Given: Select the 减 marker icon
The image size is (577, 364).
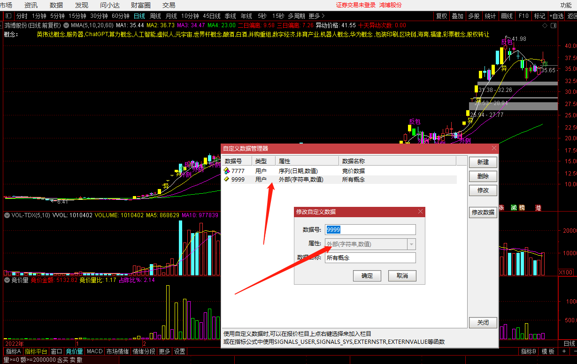Looking at the screenshot, I should 514,208.
